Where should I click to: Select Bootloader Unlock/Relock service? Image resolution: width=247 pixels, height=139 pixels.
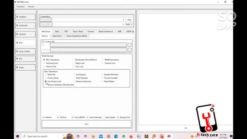point(73,60)
